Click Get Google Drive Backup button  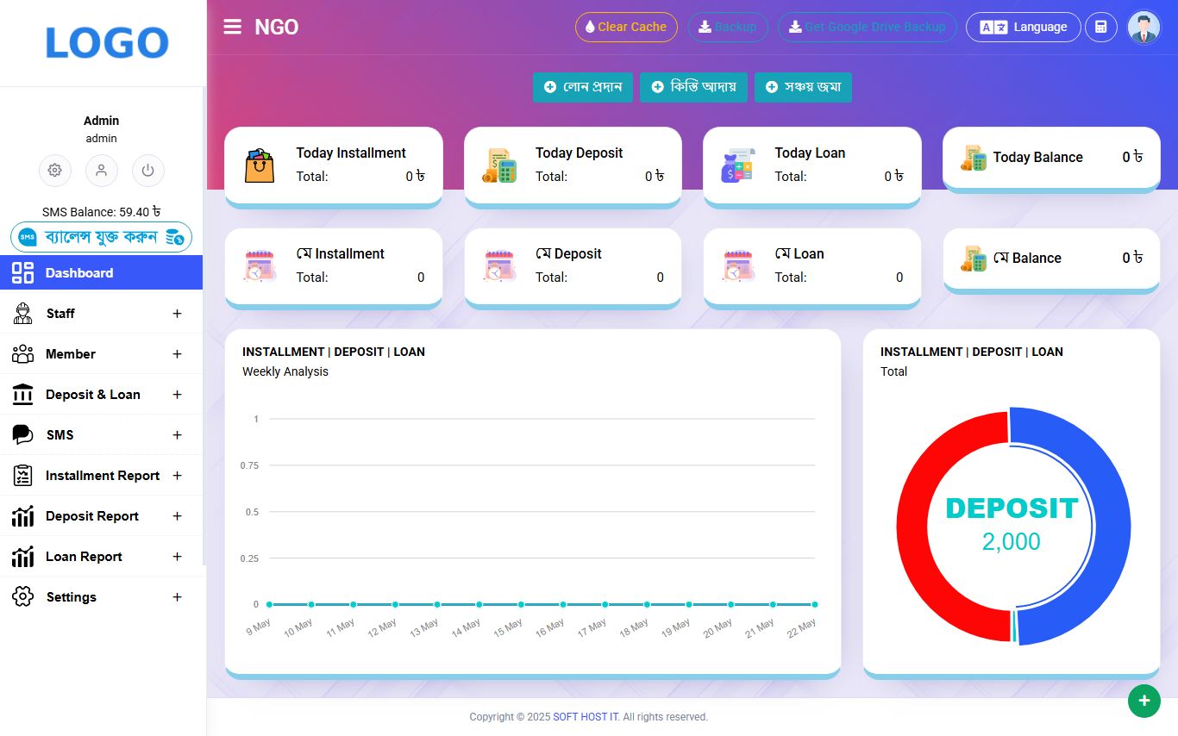tap(868, 27)
